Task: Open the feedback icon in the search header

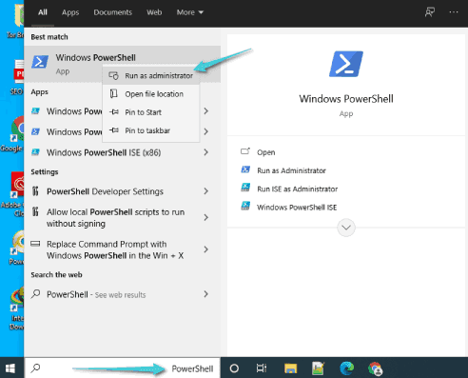Action: (430, 12)
